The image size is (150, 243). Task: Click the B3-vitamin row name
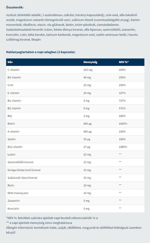14,77
